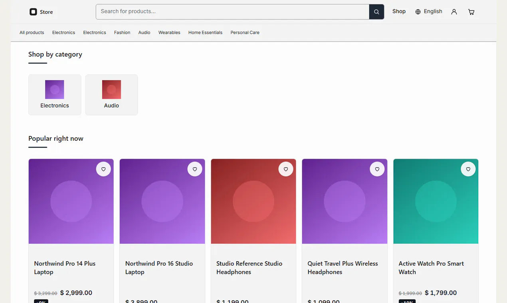Screen dimensions: 507x303
Task: Go to the Home Essentials menu item
Action: 205,33
